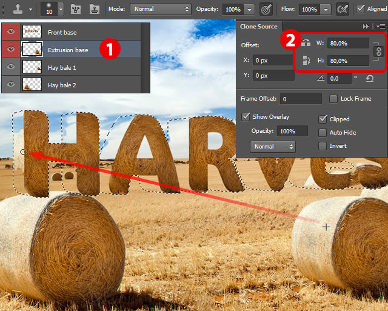Enable the Lock Frame checkbox
Image resolution: width=388 pixels, height=311 pixels.
[333, 99]
